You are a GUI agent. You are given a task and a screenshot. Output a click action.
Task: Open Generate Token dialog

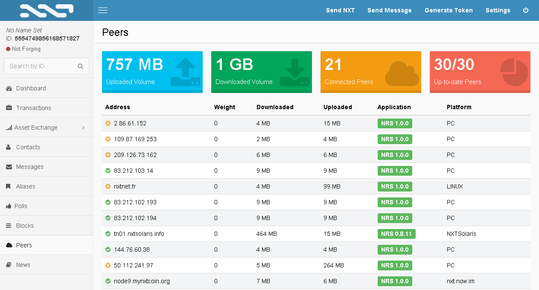pyautogui.click(x=449, y=10)
